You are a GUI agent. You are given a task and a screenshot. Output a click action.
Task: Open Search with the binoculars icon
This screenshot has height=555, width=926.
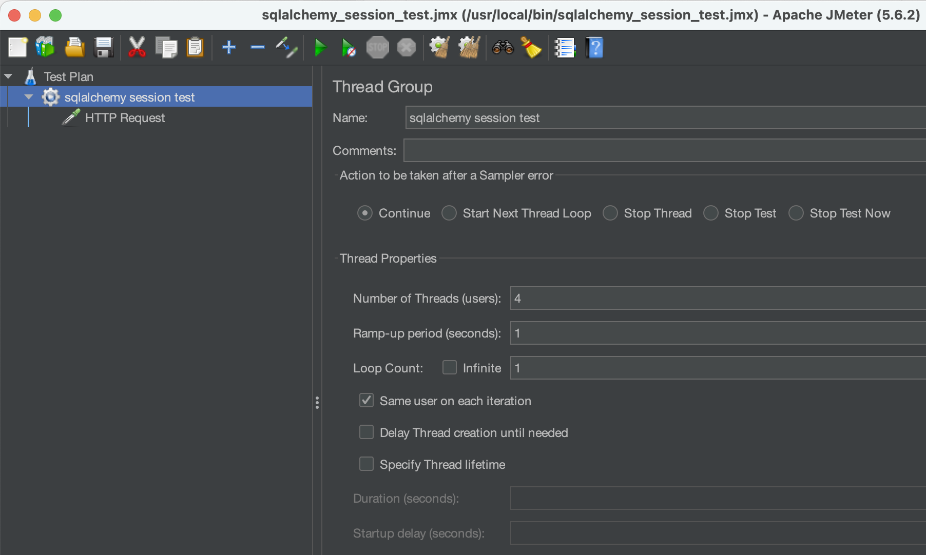point(503,48)
